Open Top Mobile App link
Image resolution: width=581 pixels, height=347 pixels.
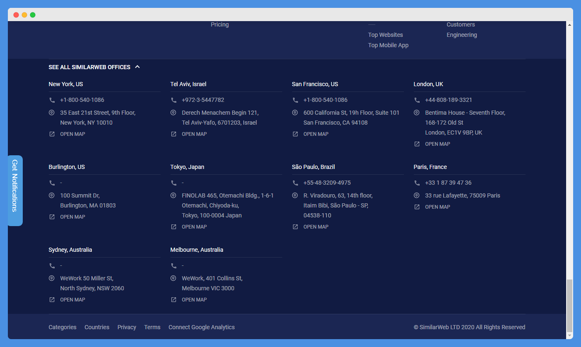pyautogui.click(x=388, y=45)
